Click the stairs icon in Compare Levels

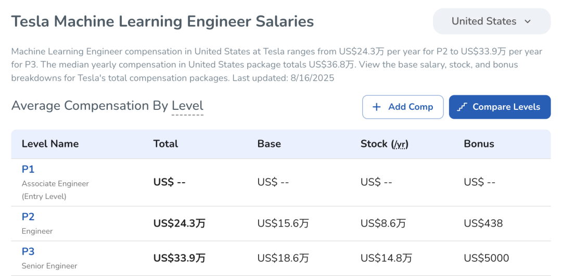462,107
